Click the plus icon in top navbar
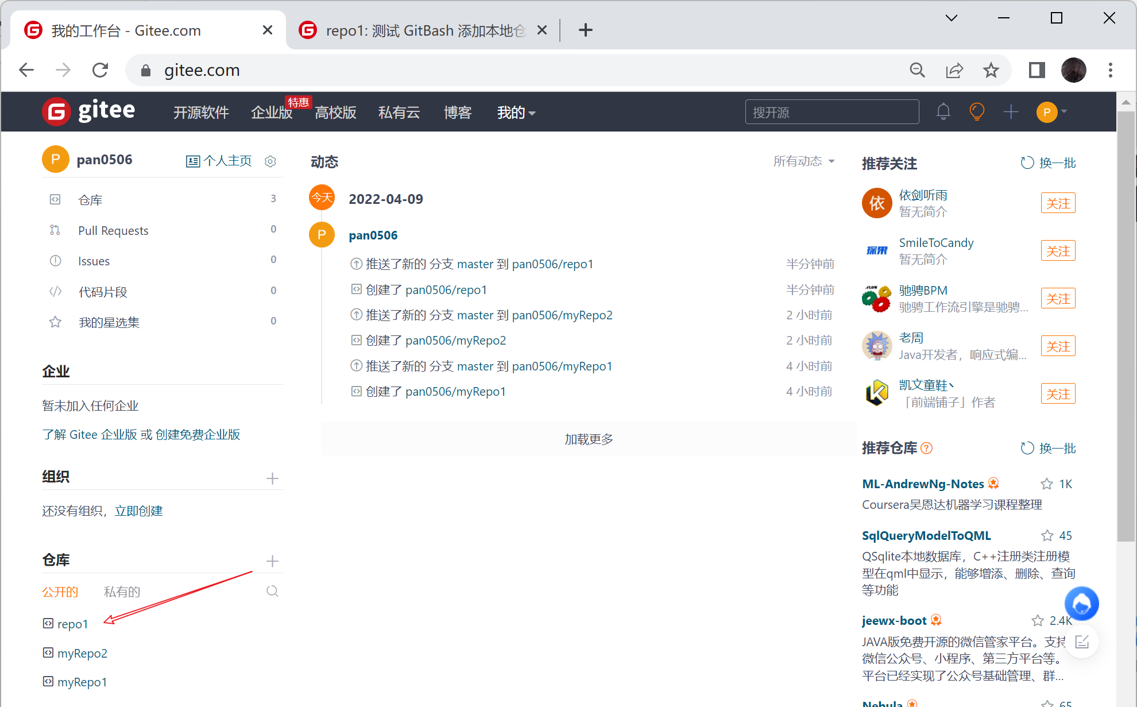This screenshot has width=1137, height=707. click(x=1011, y=111)
